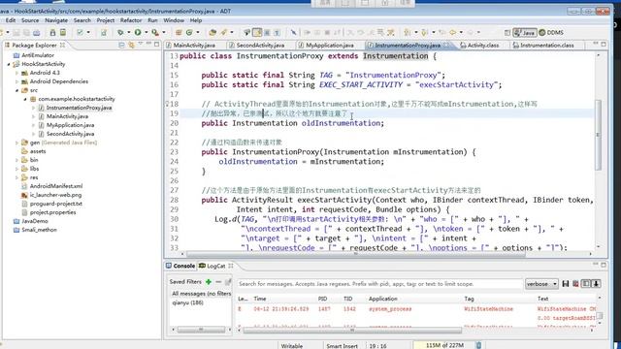Open the Debug button dropdown arrow
Screen dimensions: 621x349
click(x=129, y=32)
